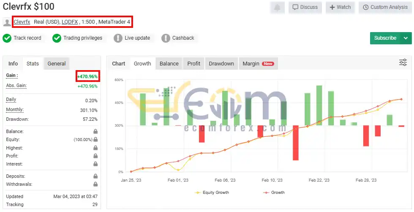Viewport: 414px width, 212px height.
Task: Click the Abs. Gain label
Action: tap(16, 86)
